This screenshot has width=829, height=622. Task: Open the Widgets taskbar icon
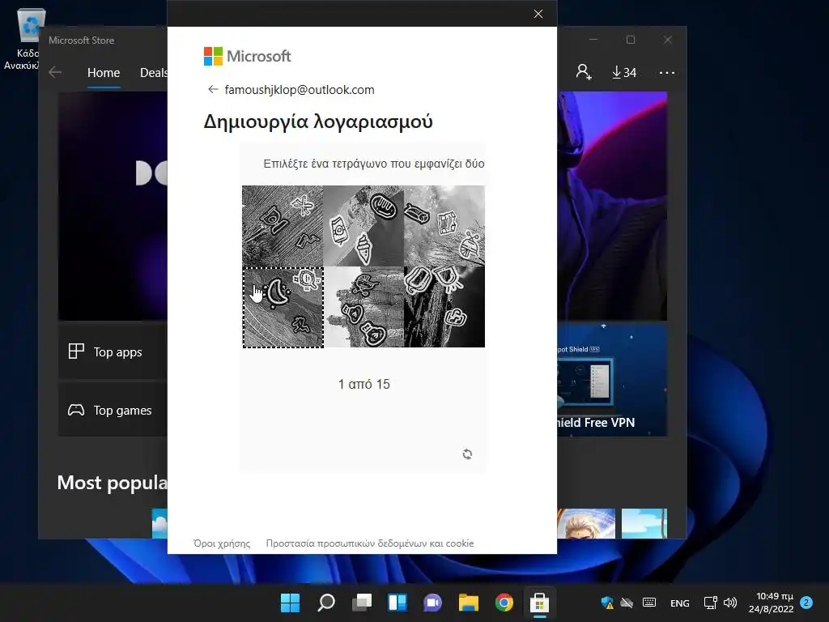(x=397, y=603)
